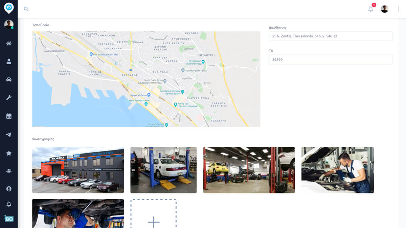406x228 pixels.
Task: Open notifications via the top bell icon
Action: tap(370, 9)
